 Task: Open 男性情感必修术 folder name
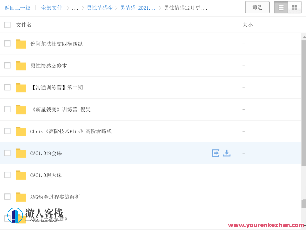[49, 66]
